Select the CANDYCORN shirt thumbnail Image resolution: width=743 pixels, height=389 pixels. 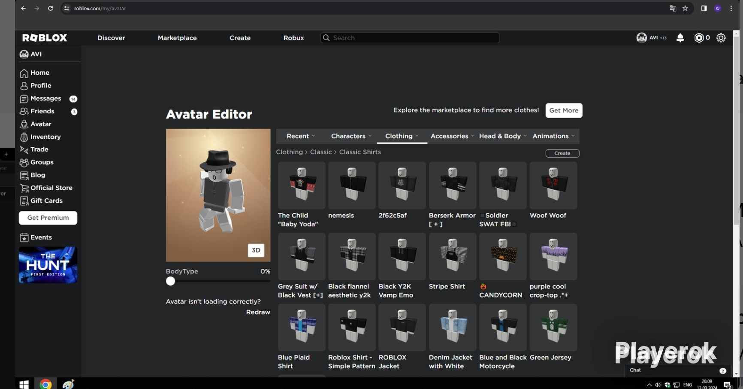point(503,256)
